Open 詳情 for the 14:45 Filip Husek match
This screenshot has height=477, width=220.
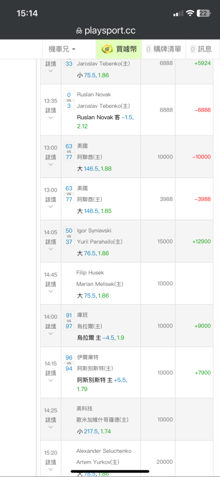pos(51,284)
